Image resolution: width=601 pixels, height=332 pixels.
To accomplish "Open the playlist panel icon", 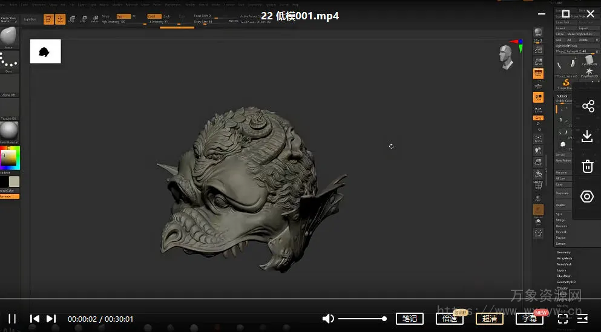I will click(583, 319).
